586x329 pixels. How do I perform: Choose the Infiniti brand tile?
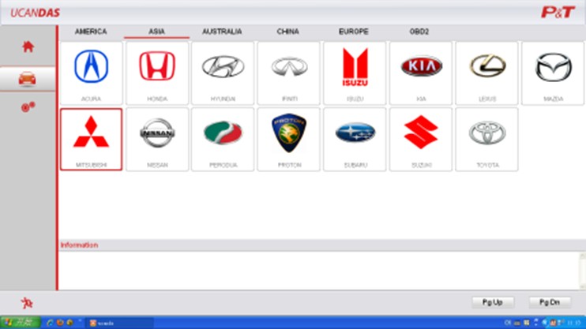coord(289,73)
